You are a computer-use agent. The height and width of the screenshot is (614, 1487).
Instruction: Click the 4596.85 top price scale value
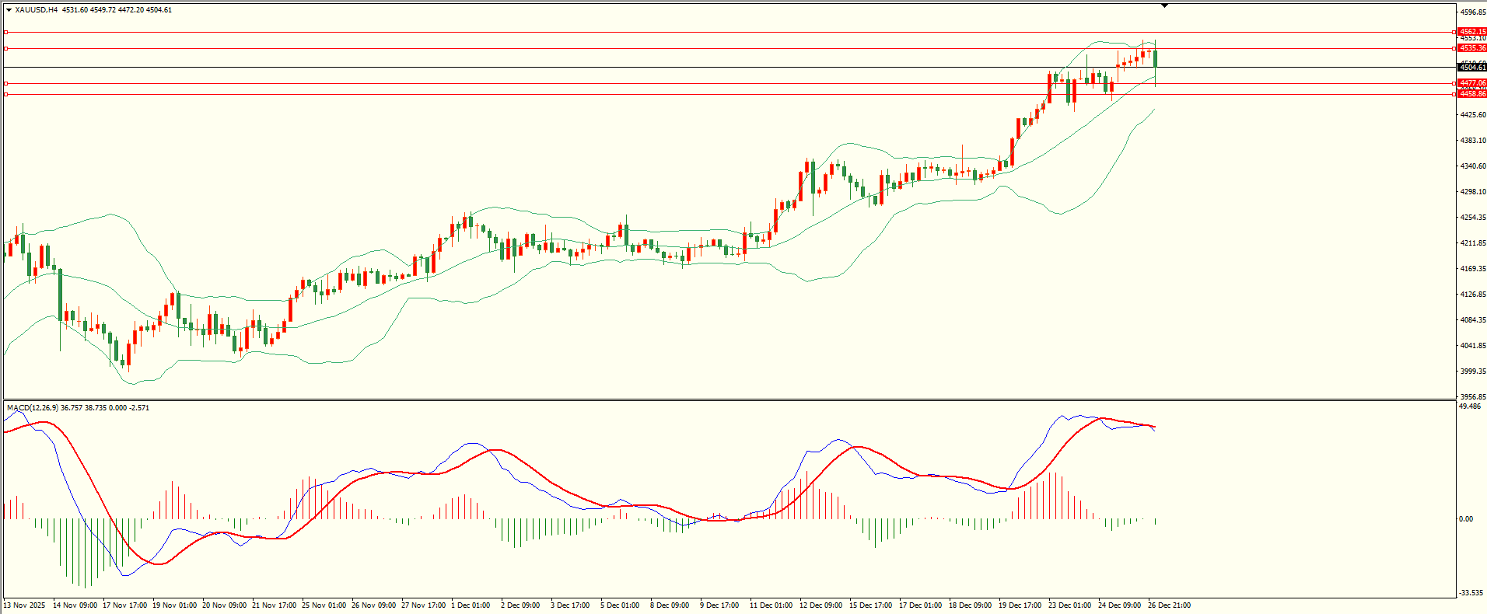1473,12
